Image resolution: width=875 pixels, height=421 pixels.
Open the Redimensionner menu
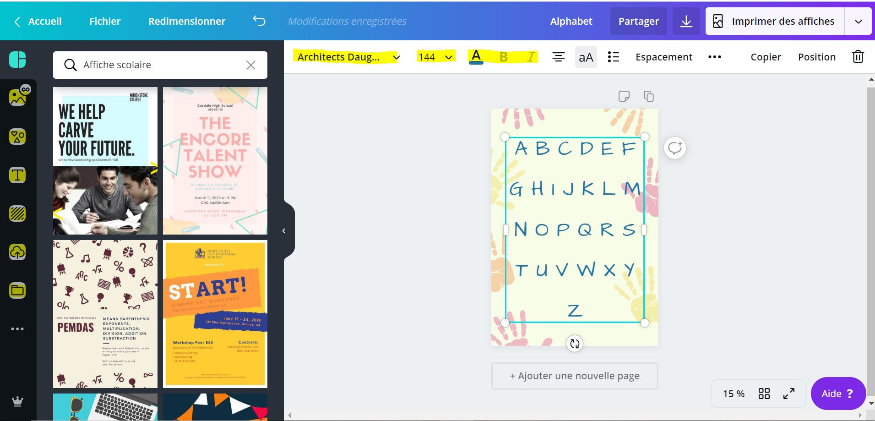(187, 21)
